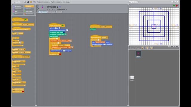Viewport: 191px width, 107px height.
Task: Click the sprite lock icon beside the name
Action: click(x=58, y=7)
